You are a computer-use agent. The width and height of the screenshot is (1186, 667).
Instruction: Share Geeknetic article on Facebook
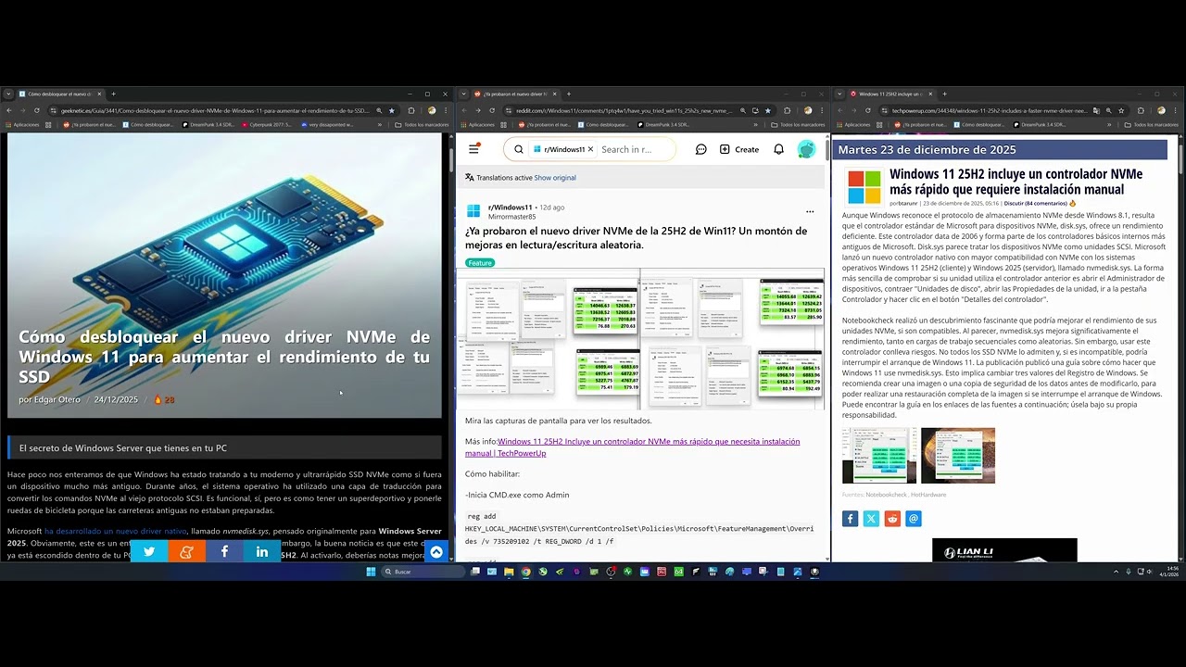(224, 551)
